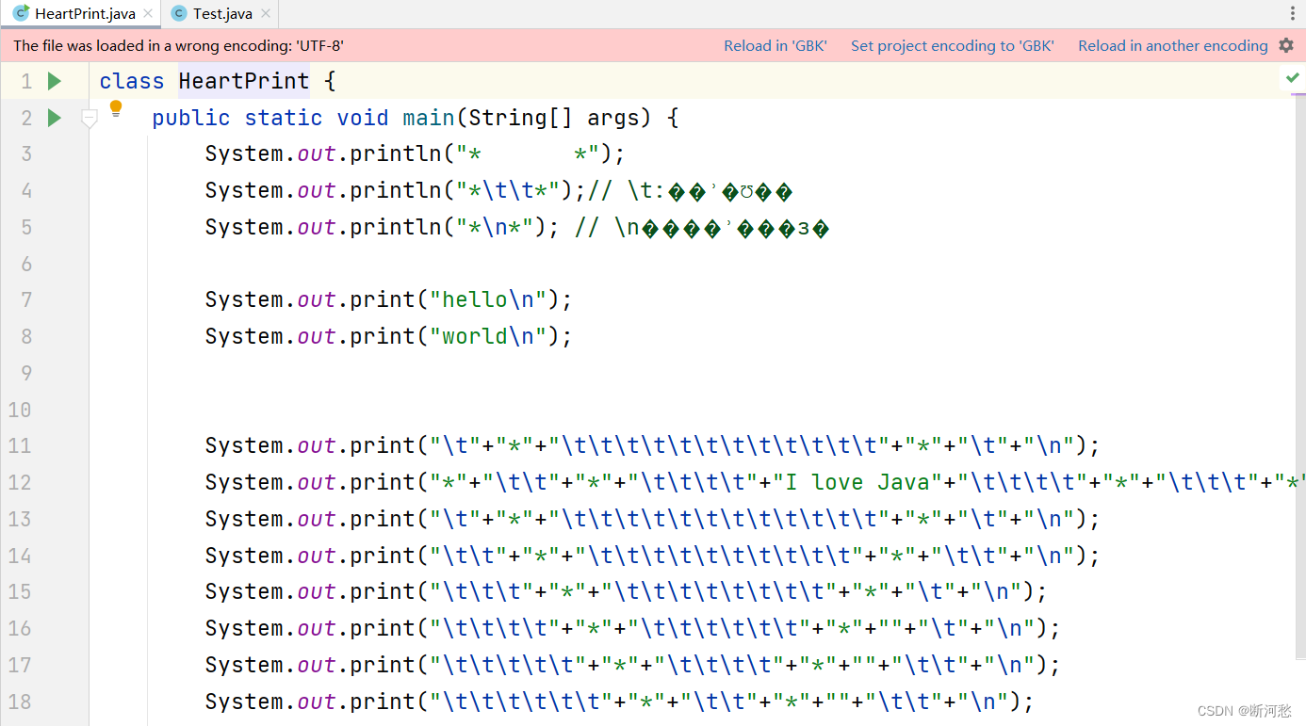Click the wrong encoding warning message text

(x=178, y=45)
